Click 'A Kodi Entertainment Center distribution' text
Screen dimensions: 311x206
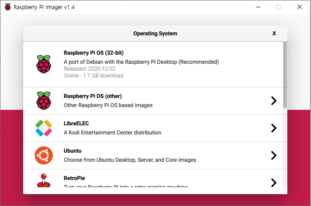(112, 133)
